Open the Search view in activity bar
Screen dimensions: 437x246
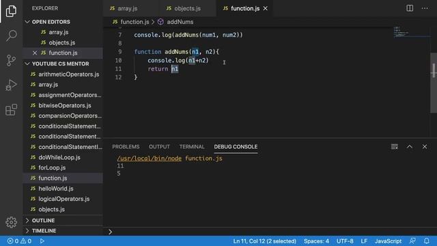pyautogui.click(x=11, y=36)
